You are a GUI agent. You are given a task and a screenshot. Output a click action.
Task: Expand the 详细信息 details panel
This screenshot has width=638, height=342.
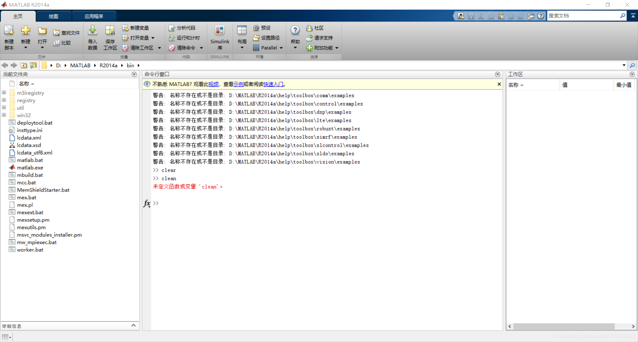134,325
